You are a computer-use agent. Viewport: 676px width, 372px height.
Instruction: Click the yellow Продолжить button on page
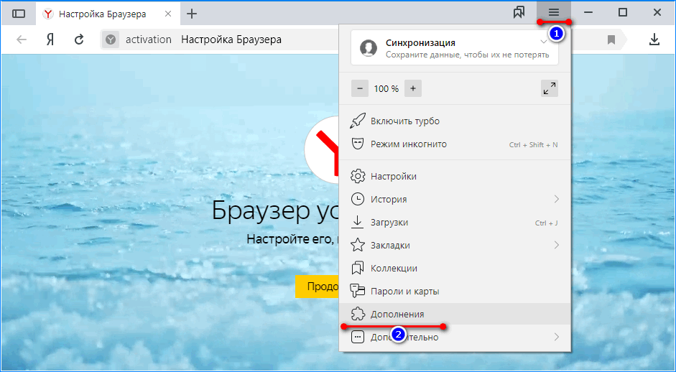(x=318, y=287)
